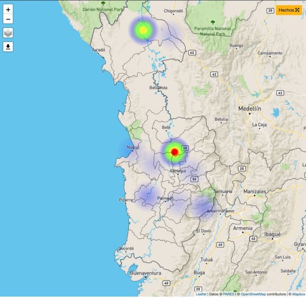Viewport: 306px width, 298px height.
Task: Click the Manizales city label
Action: (254, 191)
